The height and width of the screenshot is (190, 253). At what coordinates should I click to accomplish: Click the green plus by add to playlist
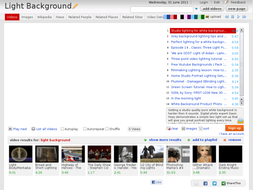(189, 140)
